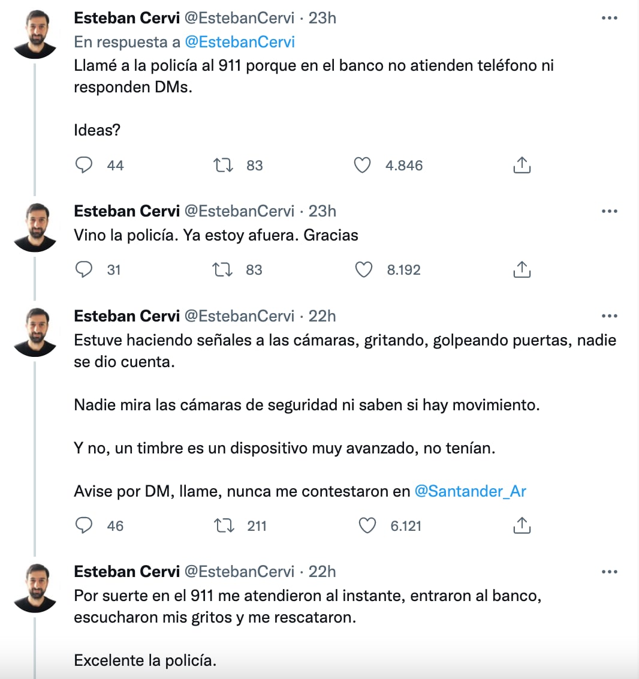The height and width of the screenshot is (679, 639).
Task: Open more options on the first tweet
Action: [x=610, y=18]
